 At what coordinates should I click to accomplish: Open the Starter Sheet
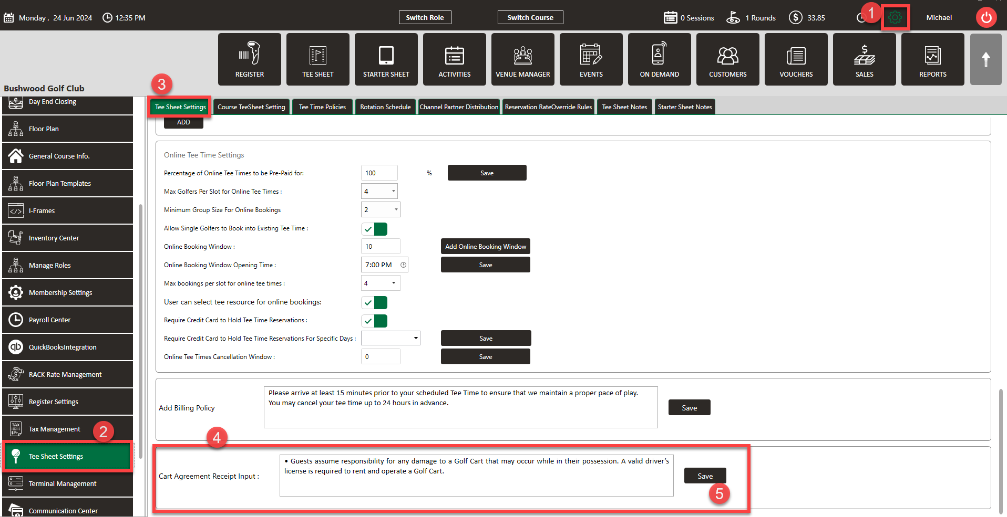click(x=386, y=59)
